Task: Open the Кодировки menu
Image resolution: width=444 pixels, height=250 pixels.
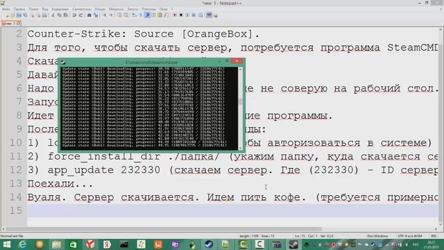Action: tap(60, 9)
